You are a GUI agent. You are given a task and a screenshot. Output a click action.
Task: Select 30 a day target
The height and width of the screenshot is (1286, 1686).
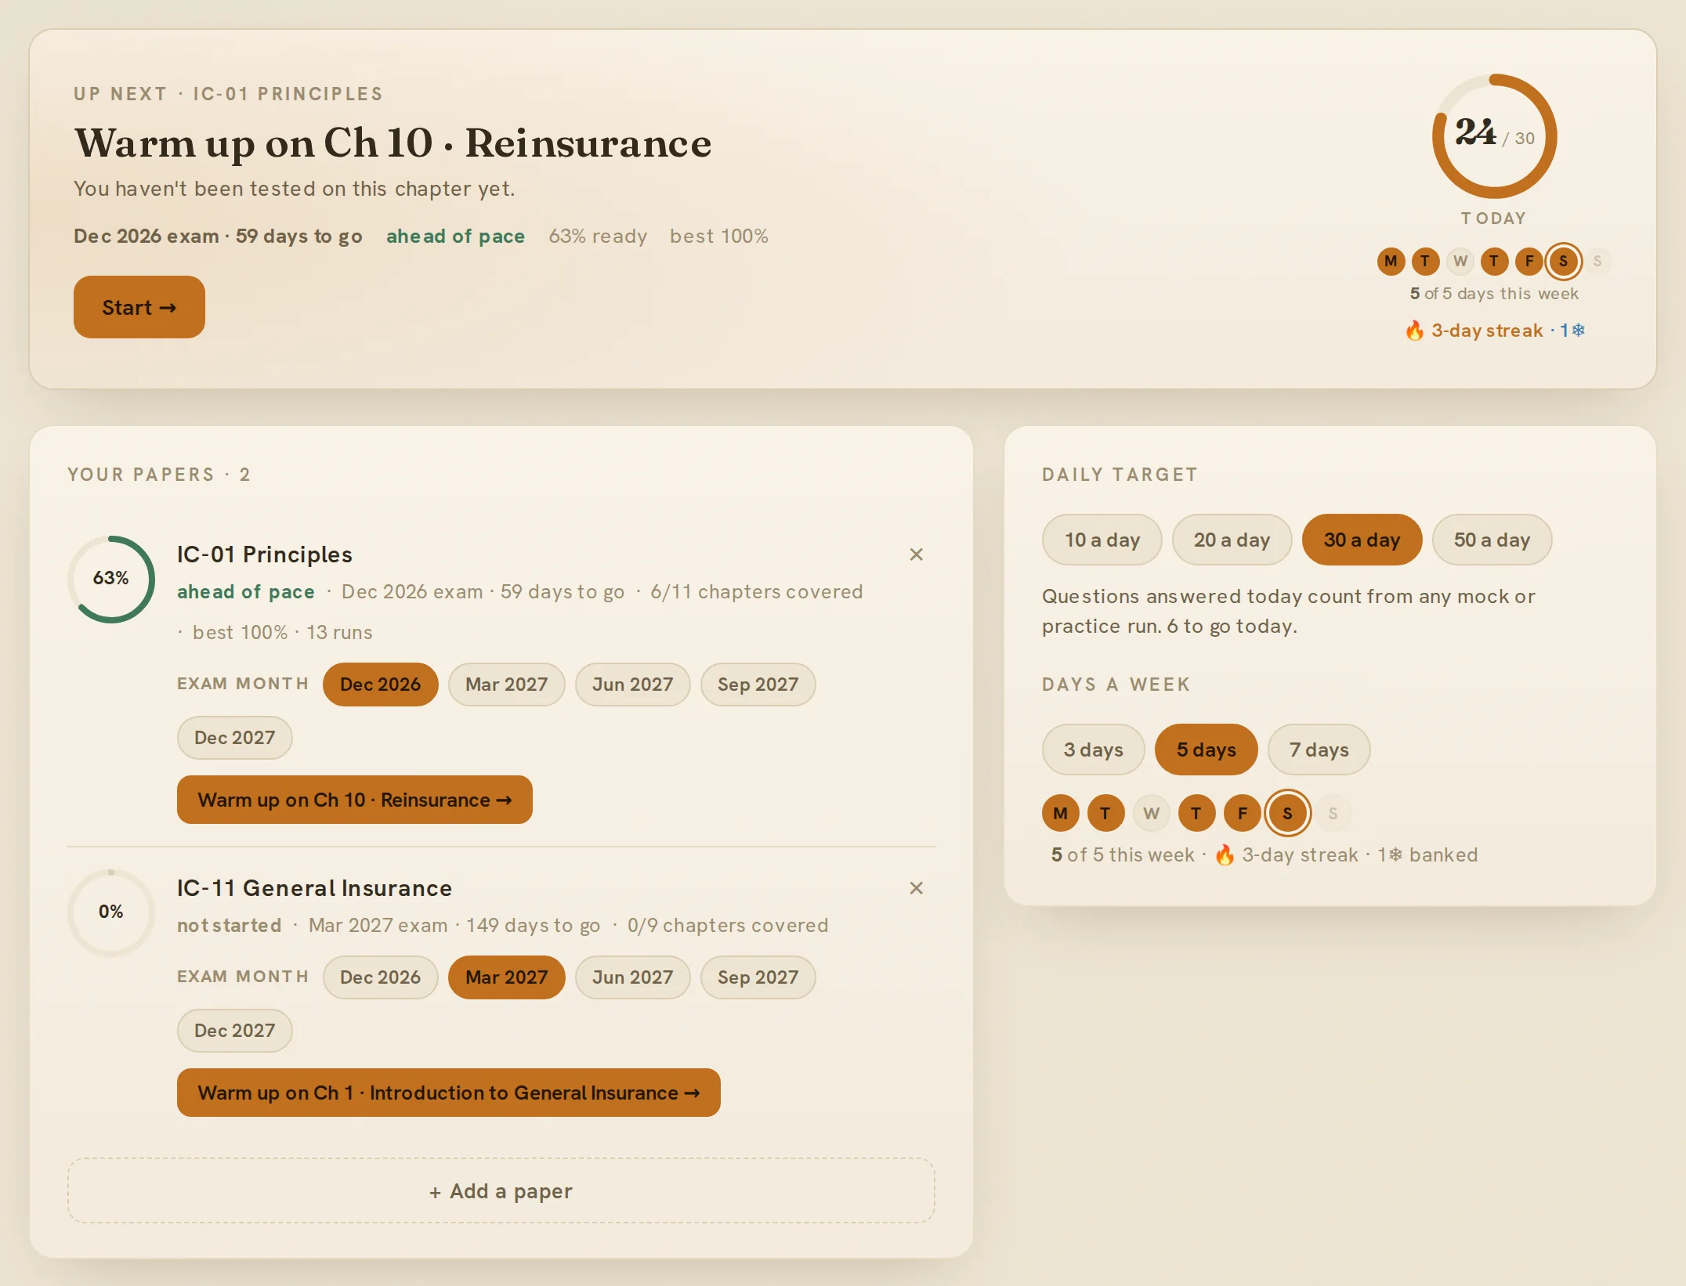[x=1362, y=540]
